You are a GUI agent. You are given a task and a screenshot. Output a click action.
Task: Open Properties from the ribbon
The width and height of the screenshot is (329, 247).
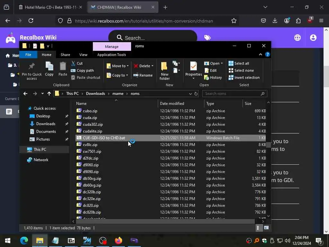tap(193, 70)
